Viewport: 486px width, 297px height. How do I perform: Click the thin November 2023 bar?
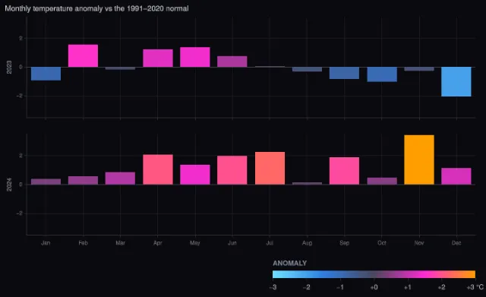tap(419, 69)
